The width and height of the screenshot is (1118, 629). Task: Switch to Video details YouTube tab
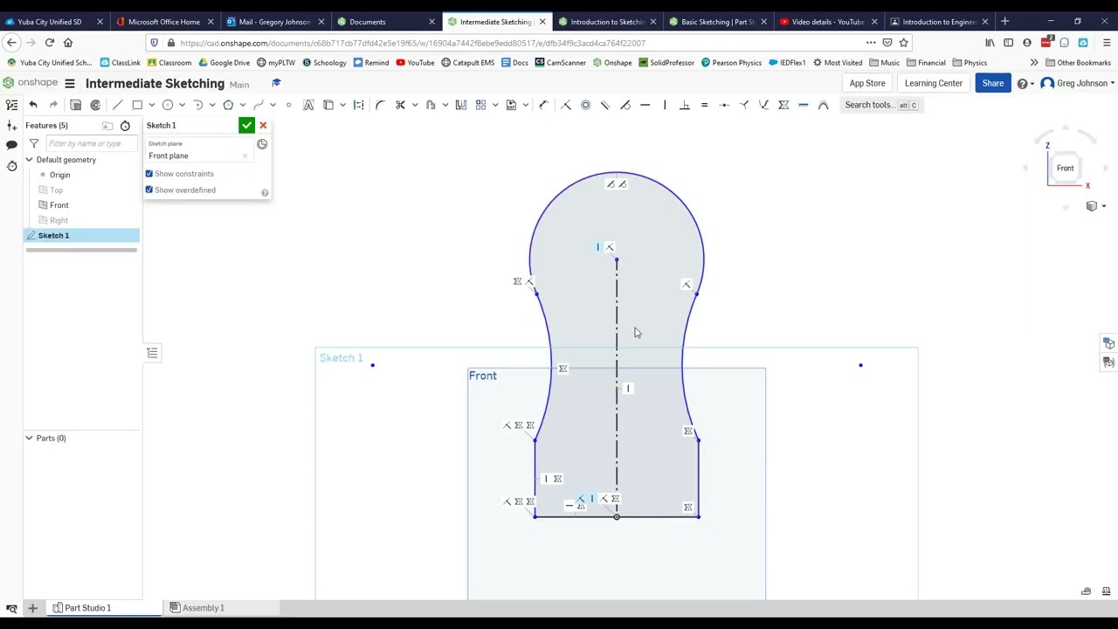pos(827,22)
